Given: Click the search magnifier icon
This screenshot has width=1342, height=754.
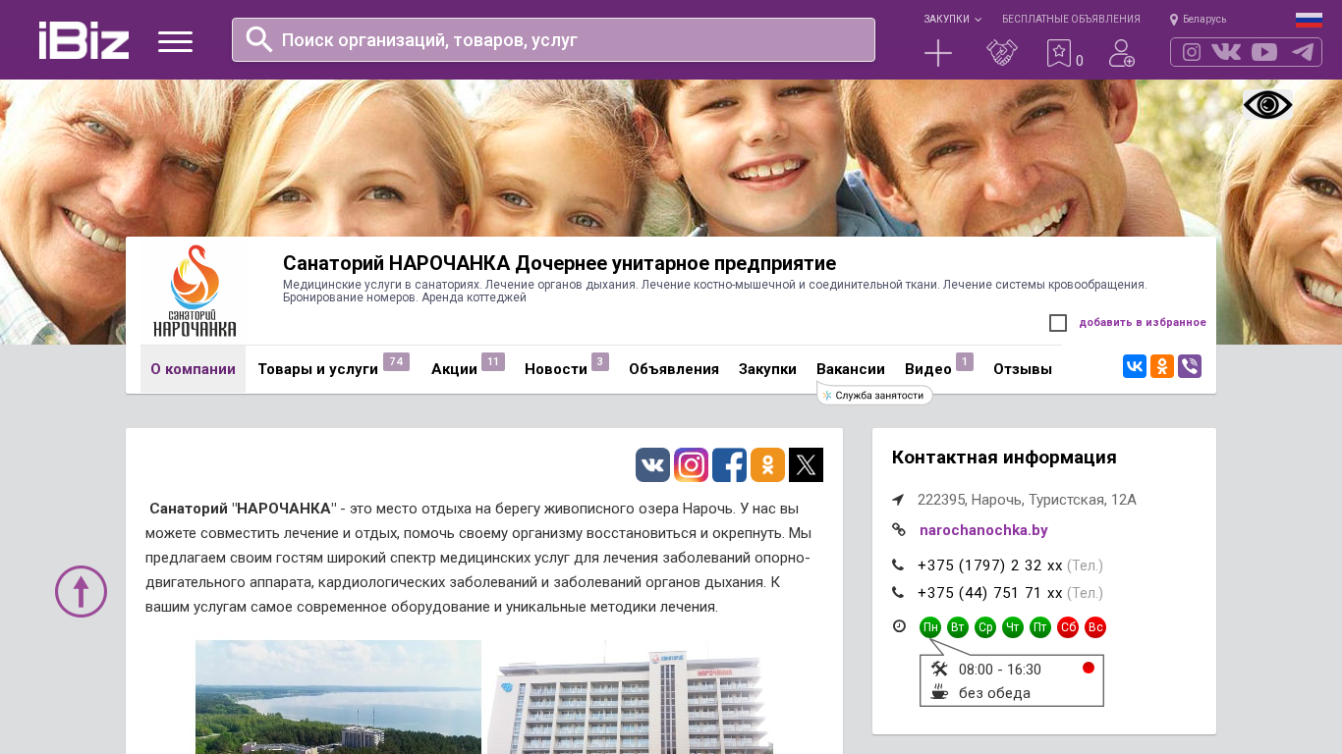Looking at the screenshot, I should tap(259, 39).
